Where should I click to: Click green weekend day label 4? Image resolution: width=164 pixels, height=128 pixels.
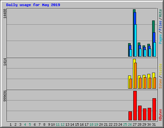(25, 124)
